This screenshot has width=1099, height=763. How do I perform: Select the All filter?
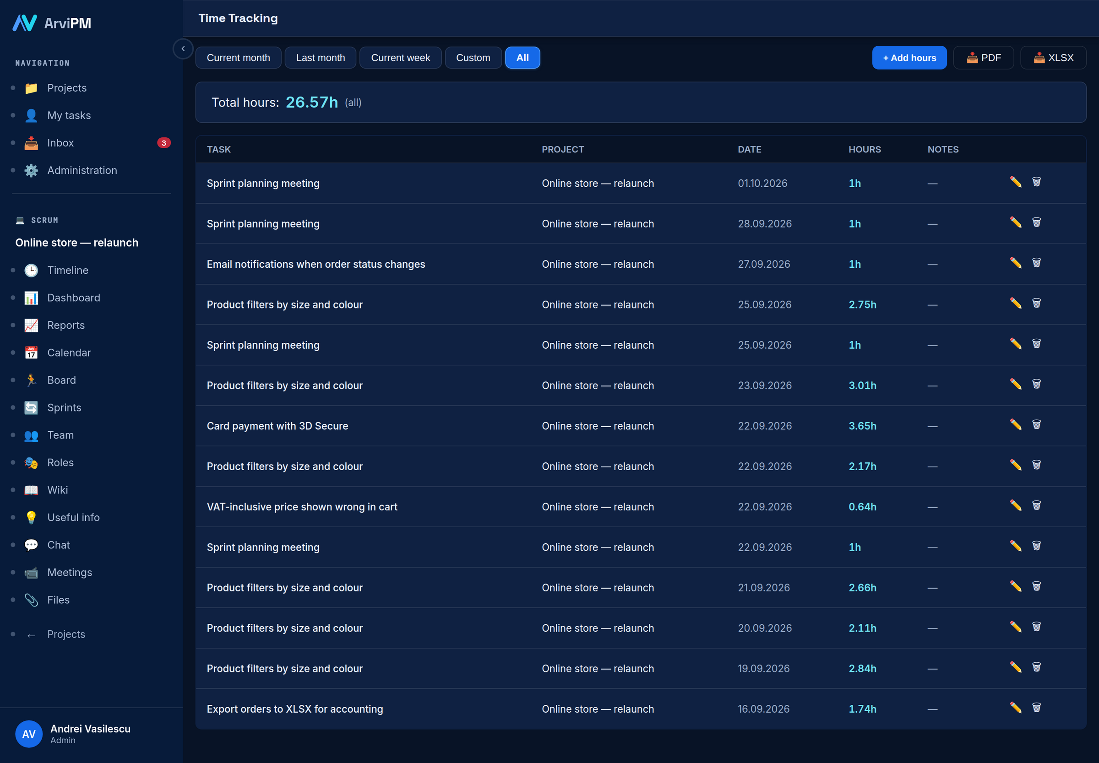coord(523,58)
